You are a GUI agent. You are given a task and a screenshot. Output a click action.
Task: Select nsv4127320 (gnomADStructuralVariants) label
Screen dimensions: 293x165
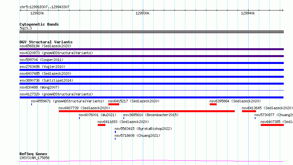56,94
